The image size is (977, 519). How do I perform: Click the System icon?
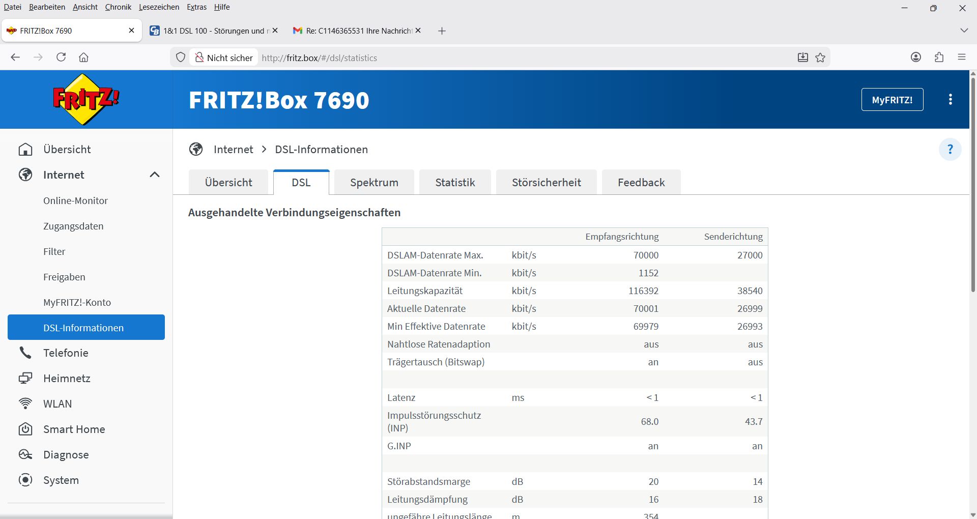pyautogui.click(x=25, y=480)
